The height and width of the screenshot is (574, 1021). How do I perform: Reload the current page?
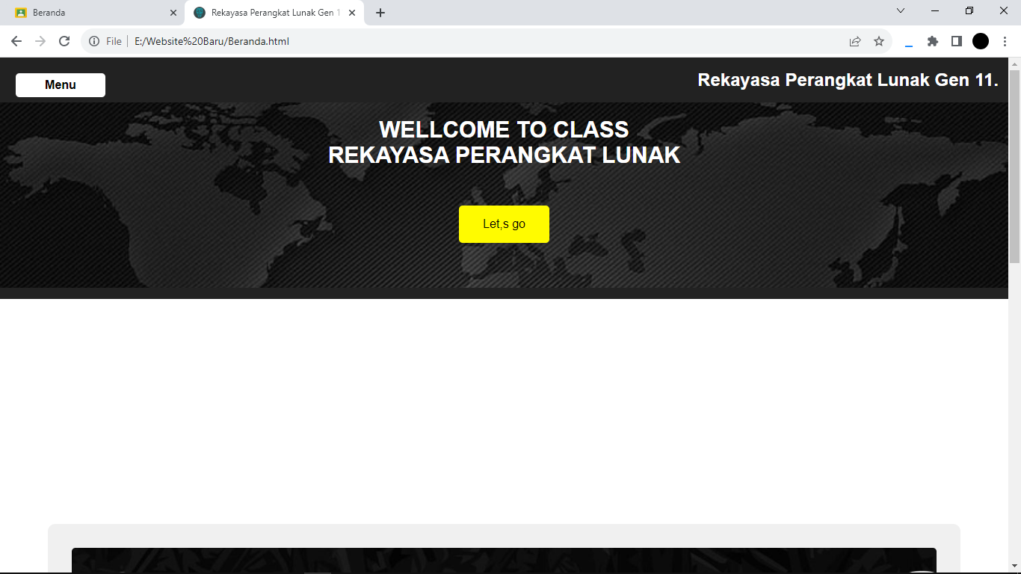[x=64, y=41]
